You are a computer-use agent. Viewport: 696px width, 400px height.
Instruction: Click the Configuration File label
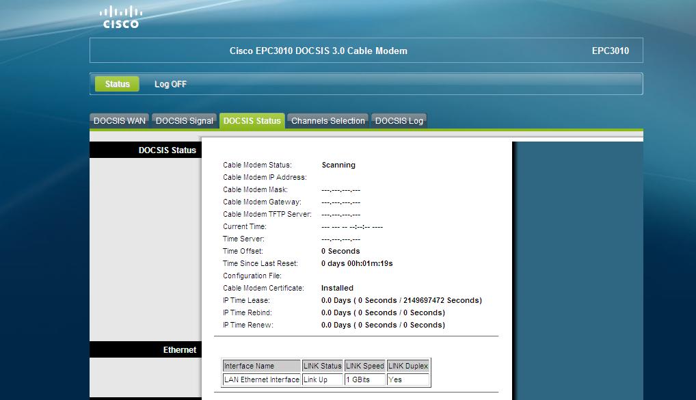(x=252, y=276)
